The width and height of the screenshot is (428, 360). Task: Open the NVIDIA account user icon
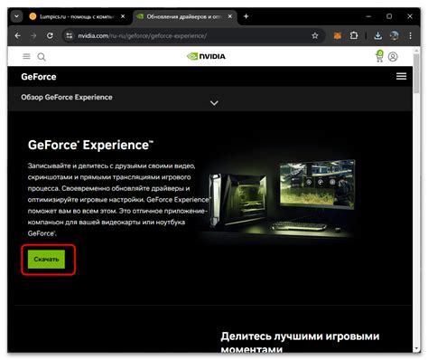pos(393,57)
